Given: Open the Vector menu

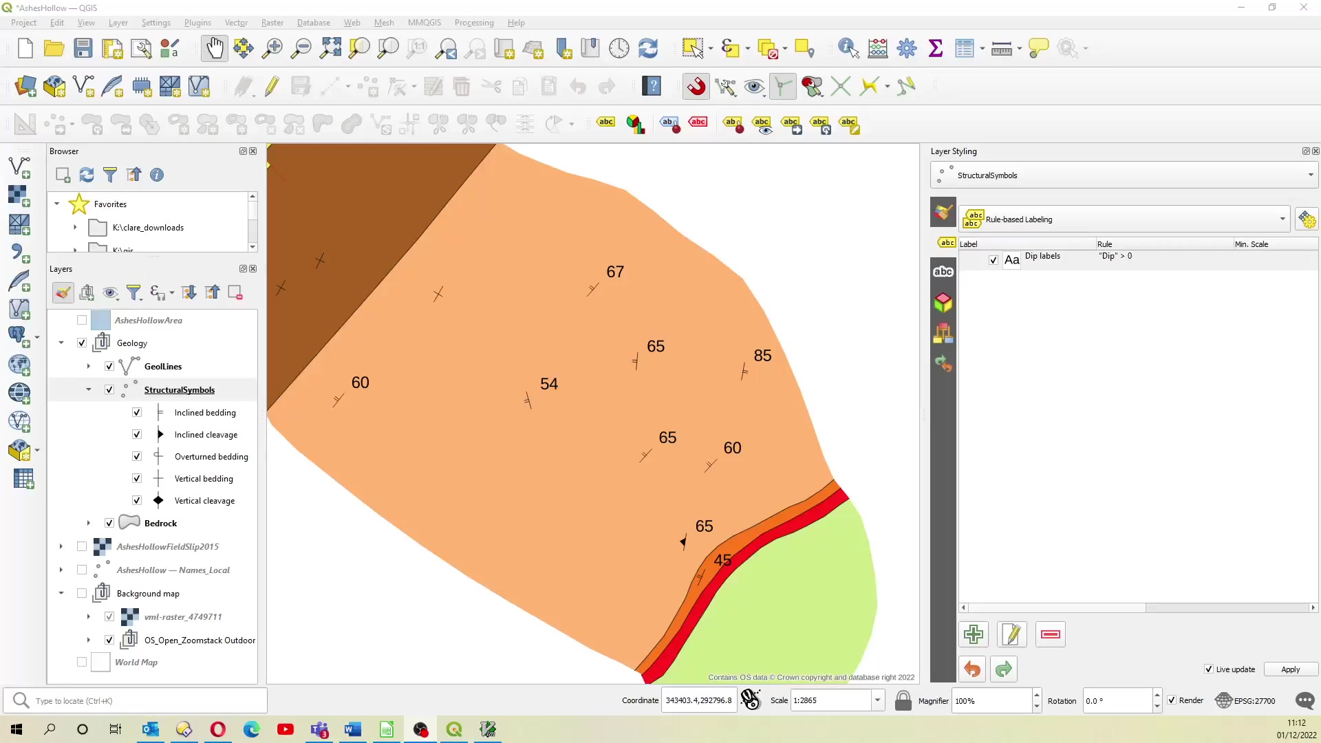Looking at the screenshot, I should pos(237,23).
